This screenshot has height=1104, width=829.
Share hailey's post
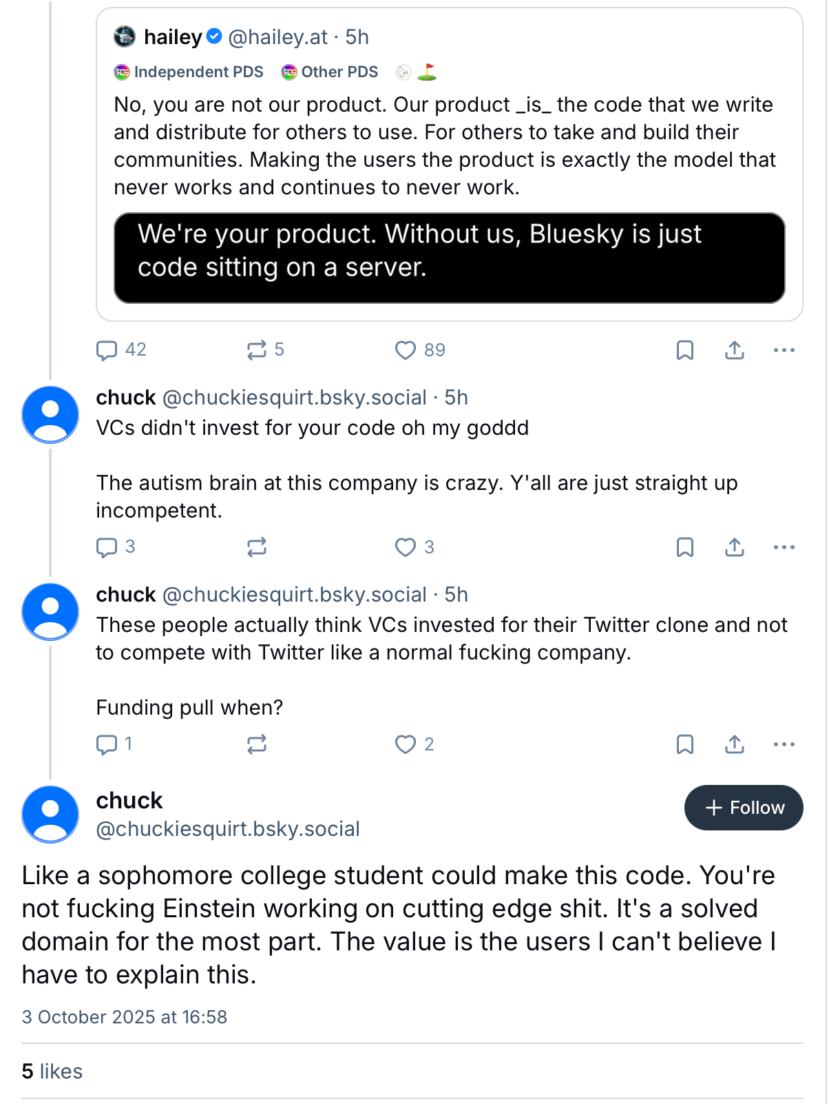[735, 350]
